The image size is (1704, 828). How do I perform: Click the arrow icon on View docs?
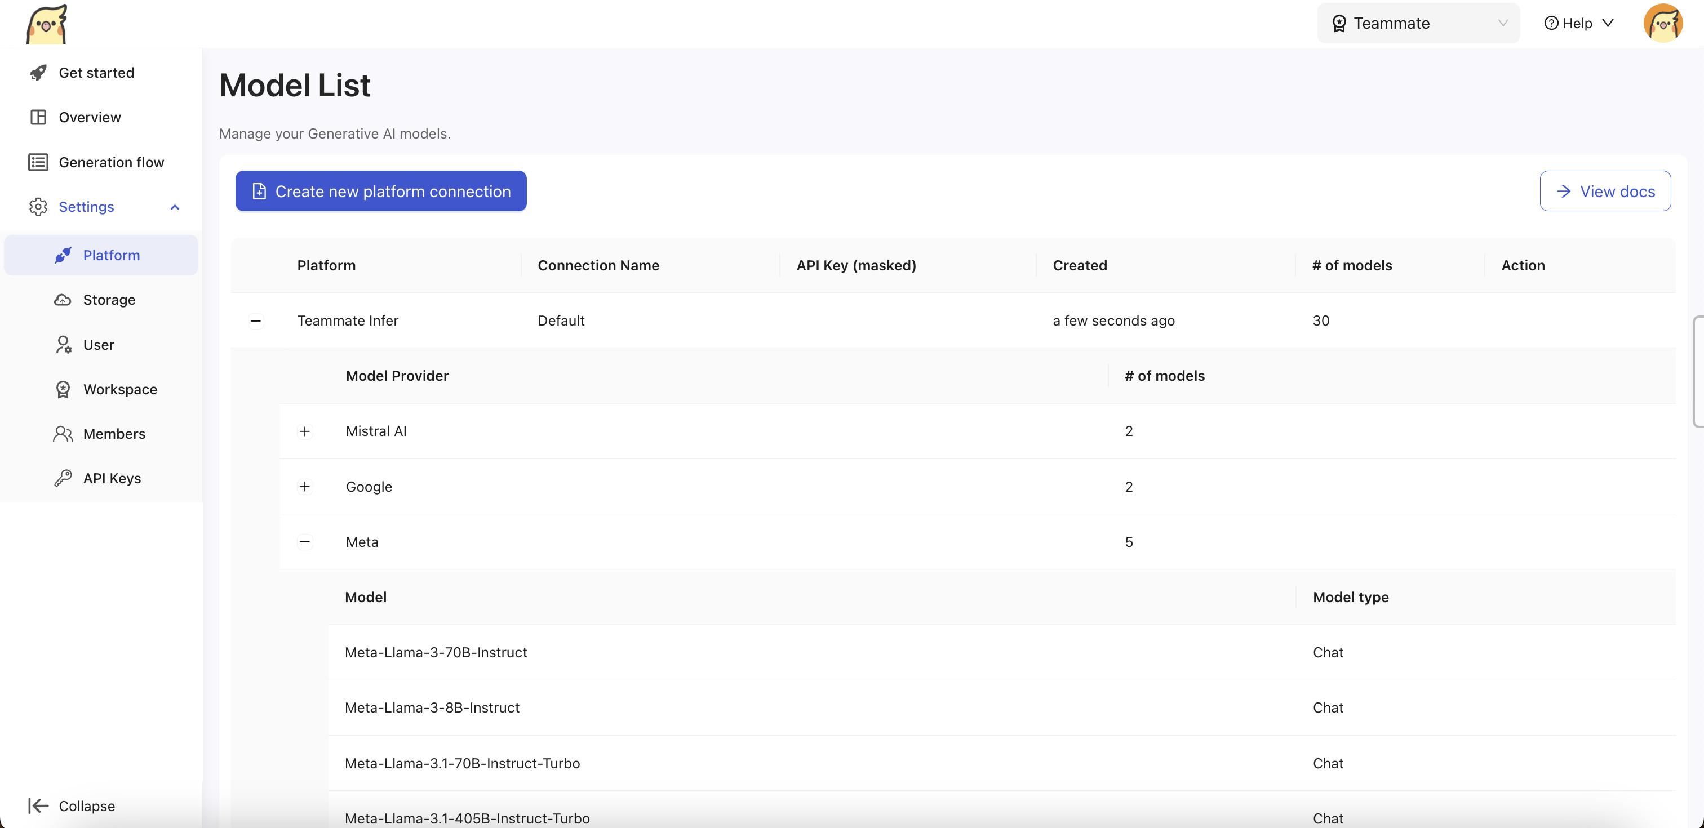(x=1564, y=191)
